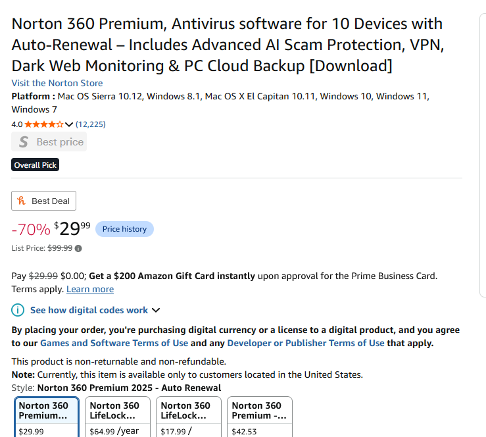Click the star rating icons

tap(44, 124)
